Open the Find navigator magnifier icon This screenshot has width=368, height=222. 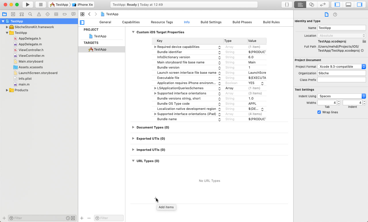(30, 14)
